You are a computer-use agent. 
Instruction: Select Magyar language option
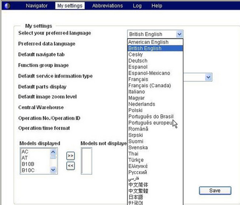click(155, 98)
